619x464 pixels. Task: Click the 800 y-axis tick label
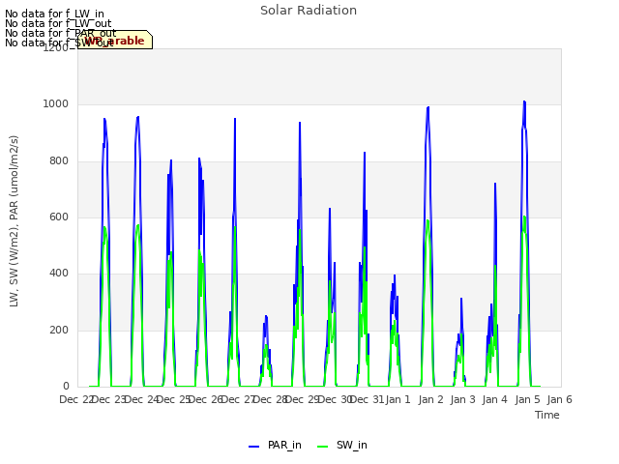click(x=59, y=161)
